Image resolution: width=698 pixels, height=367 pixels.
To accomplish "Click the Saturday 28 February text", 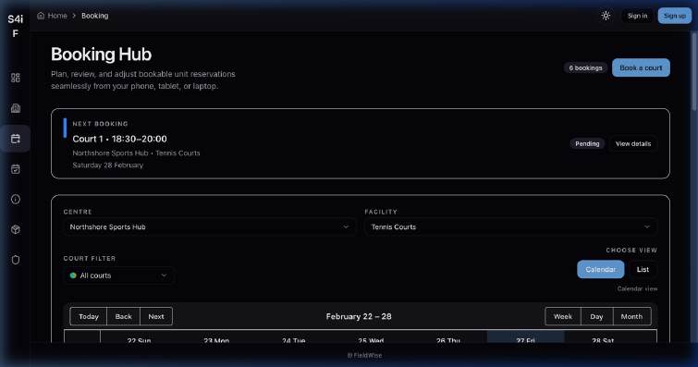I will point(108,165).
